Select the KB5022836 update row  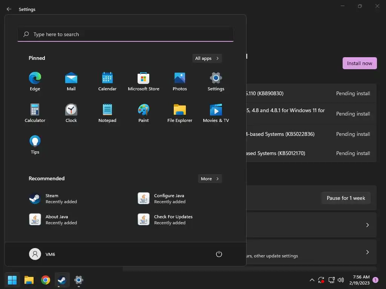pos(311,134)
